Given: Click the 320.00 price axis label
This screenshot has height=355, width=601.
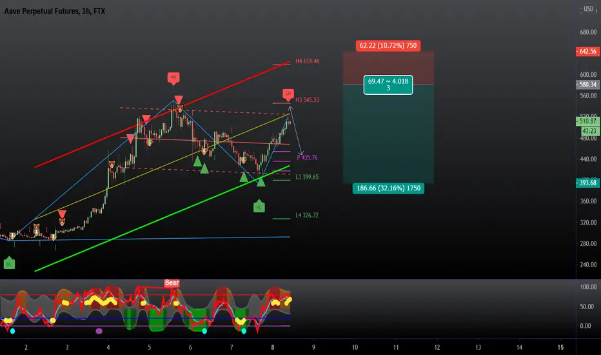Looking at the screenshot, I should coord(588,223).
